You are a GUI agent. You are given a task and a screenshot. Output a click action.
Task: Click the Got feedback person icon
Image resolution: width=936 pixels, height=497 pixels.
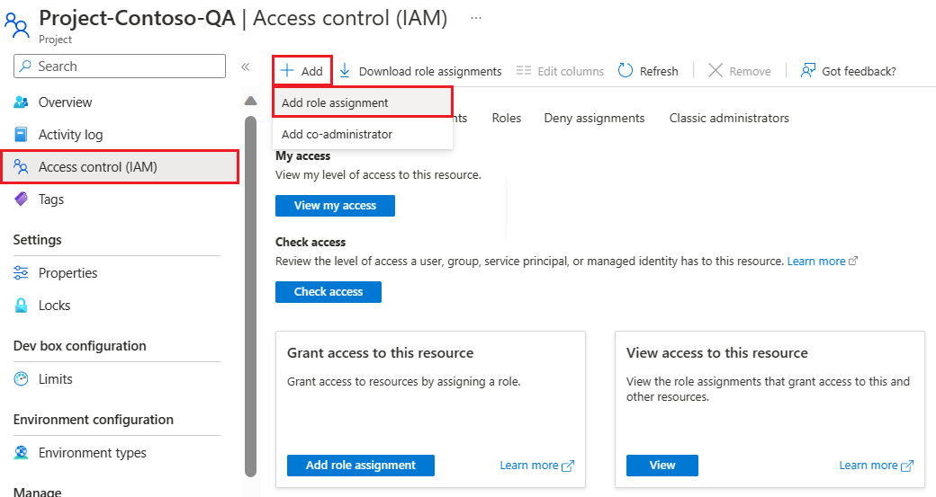coord(807,71)
